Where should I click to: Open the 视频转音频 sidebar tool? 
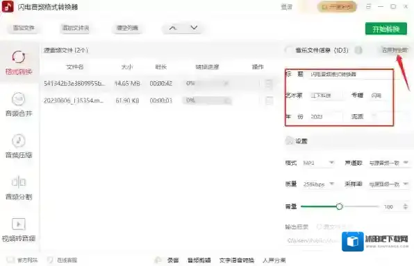pyautogui.click(x=19, y=230)
